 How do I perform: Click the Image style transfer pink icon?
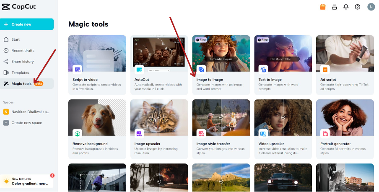[201, 134]
